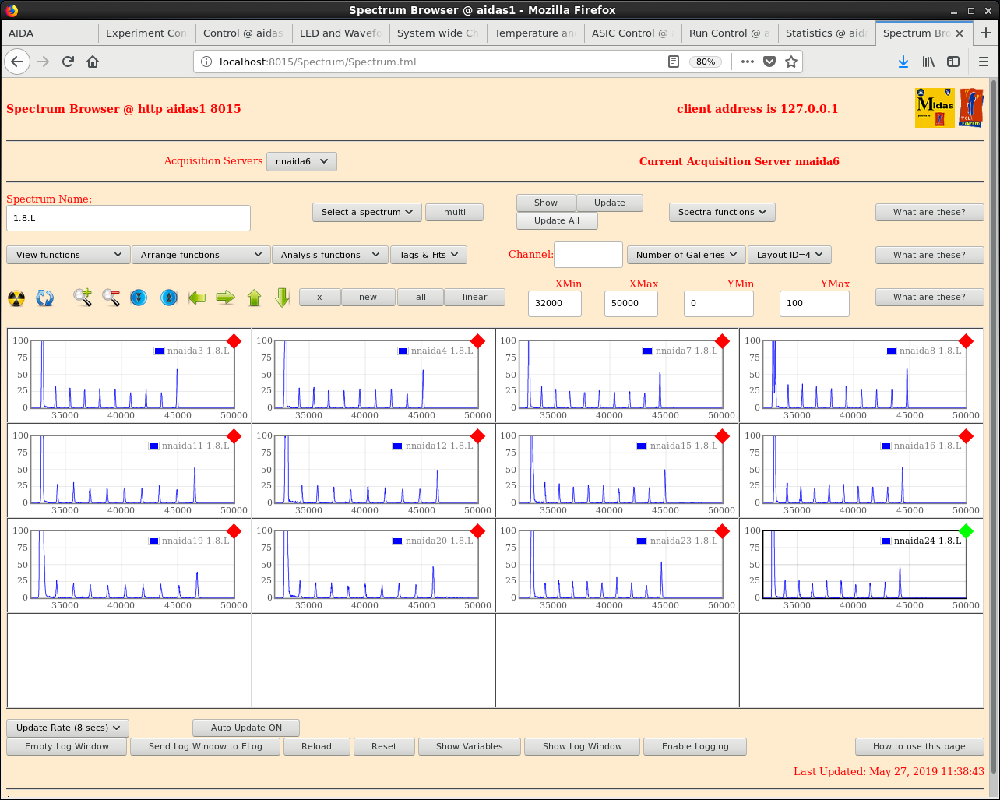Screen dimensions: 1000x800
Task: Click the TCL powered logo icon
Action: pyautogui.click(x=971, y=107)
